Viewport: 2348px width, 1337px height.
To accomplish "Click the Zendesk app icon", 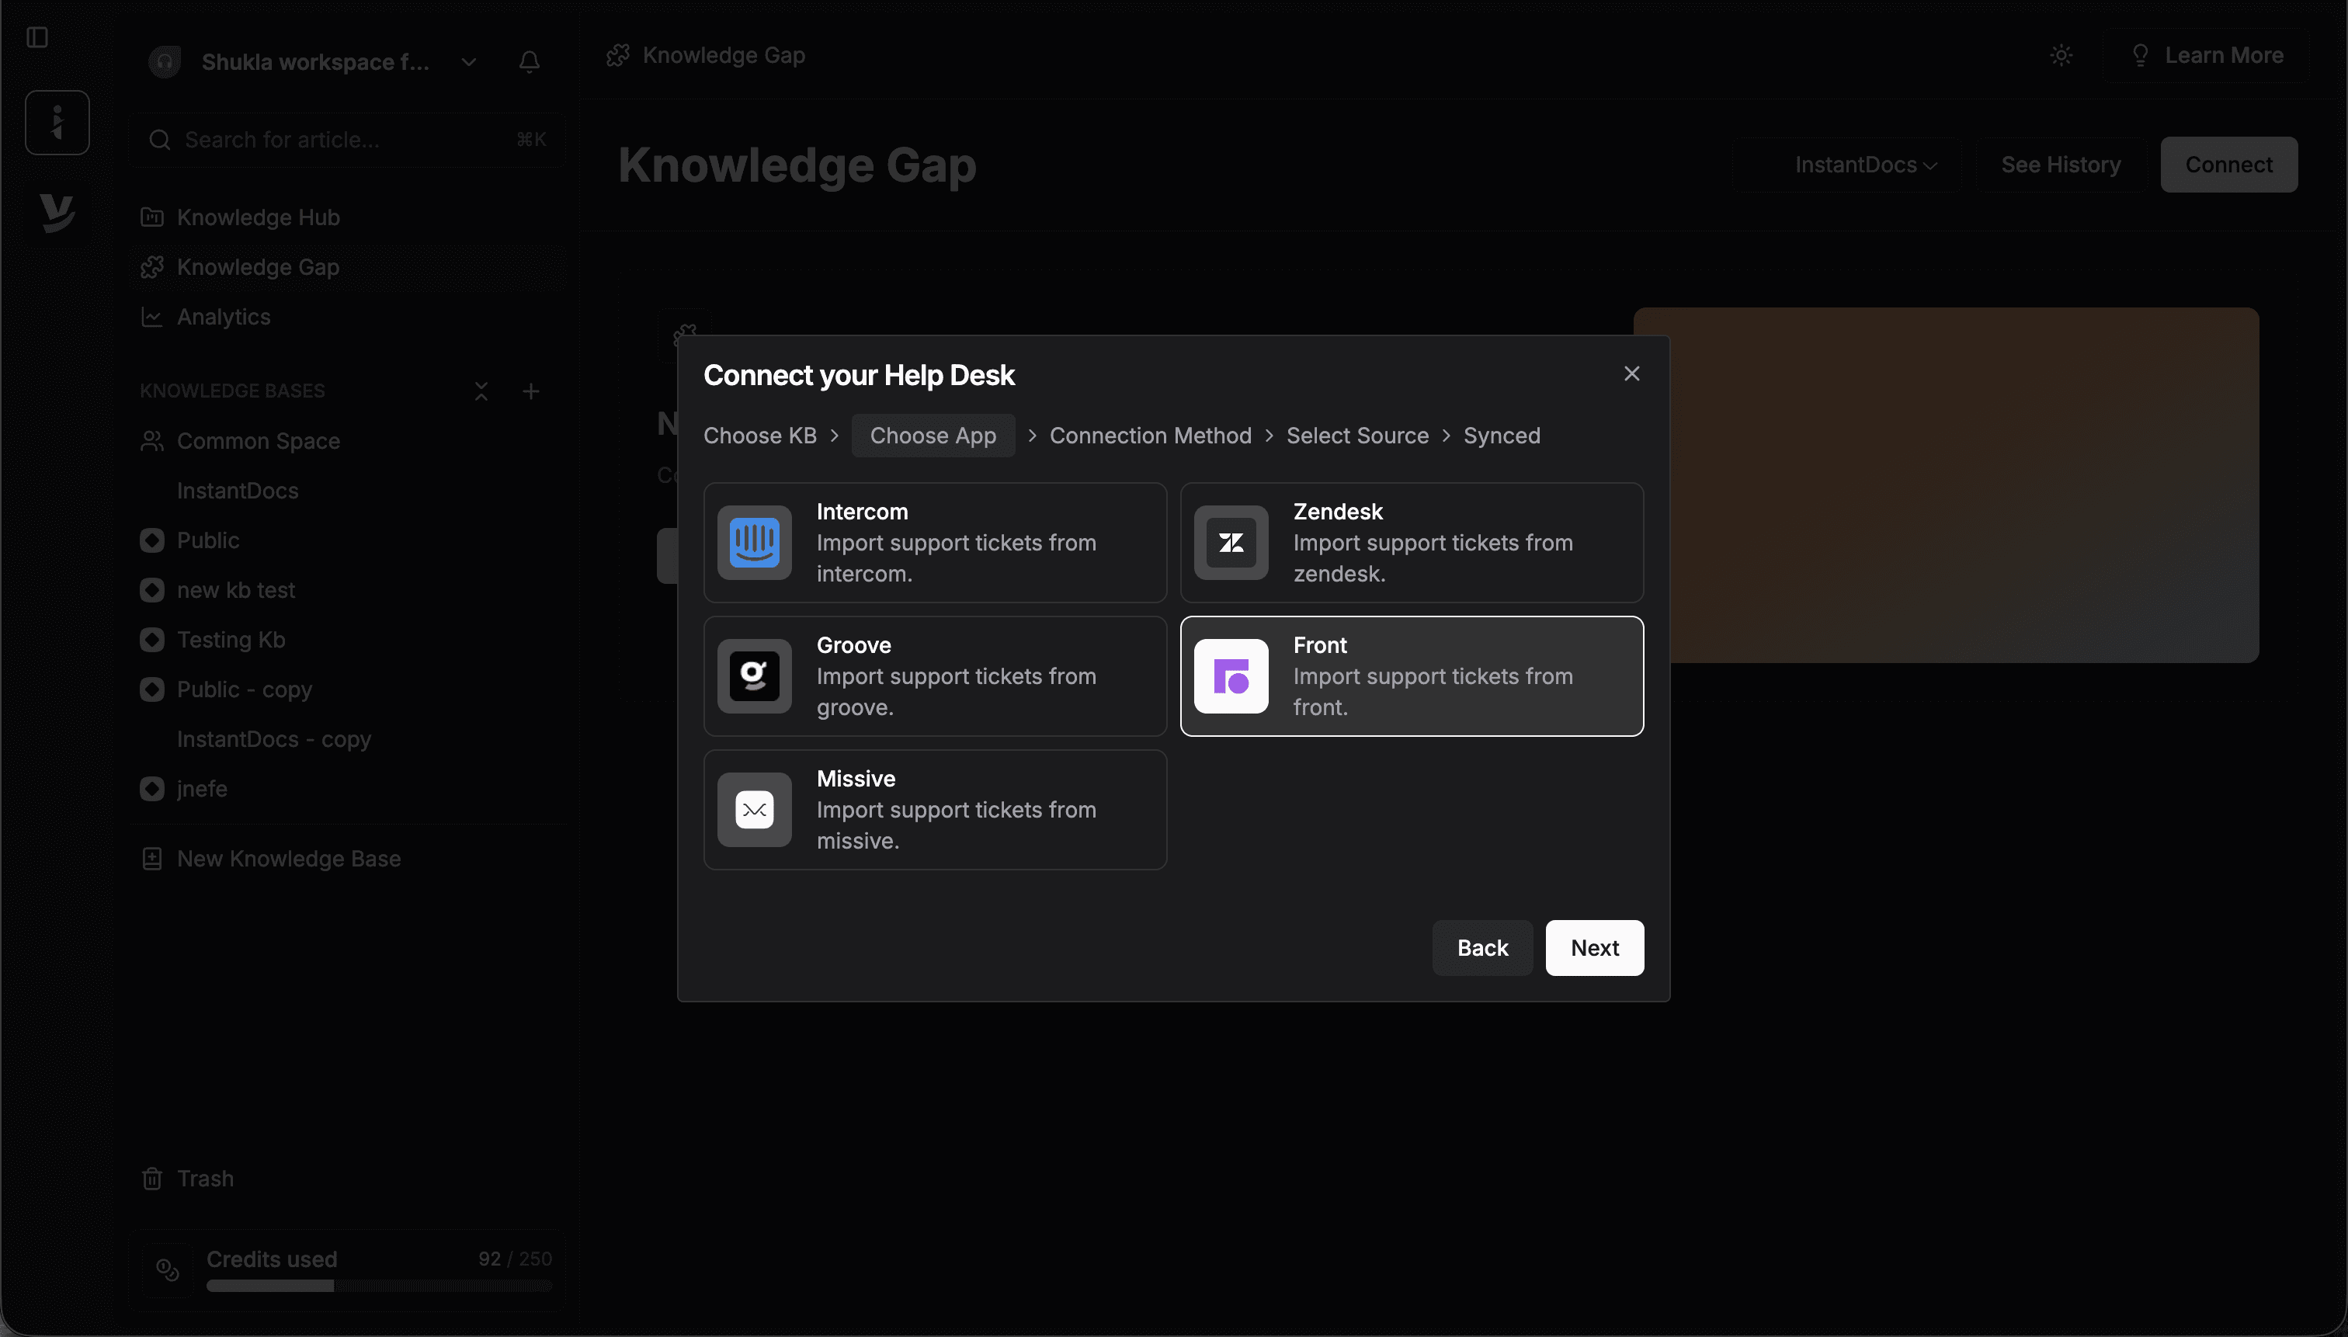I will click(x=1230, y=542).
